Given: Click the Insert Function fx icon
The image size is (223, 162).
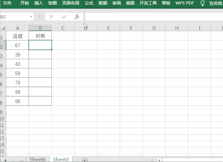Looking at the screenshot, I should [77, 17].
